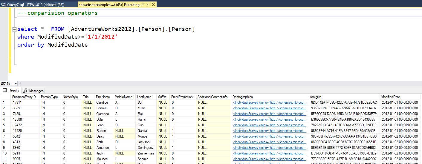Open the 157 % zoom dropdown
The image size is (422, 164).
[x=16, y=84]
